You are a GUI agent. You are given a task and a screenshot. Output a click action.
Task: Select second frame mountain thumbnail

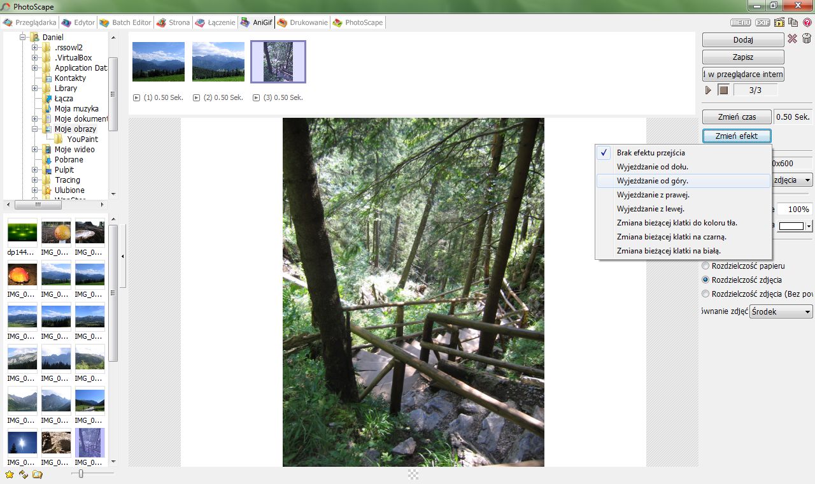[x=218, y=62]
